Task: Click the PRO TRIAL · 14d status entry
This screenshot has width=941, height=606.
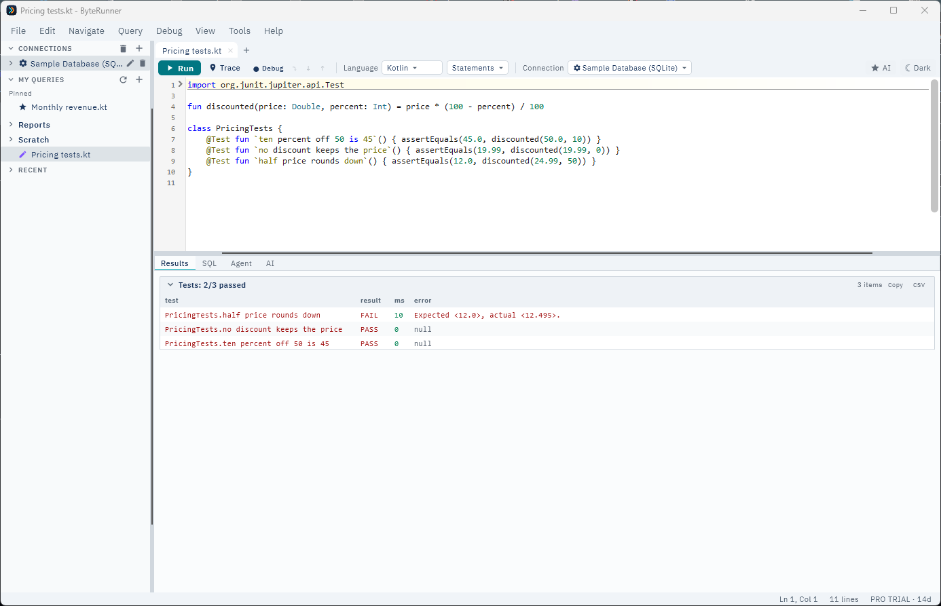Action: pos(901,599)
